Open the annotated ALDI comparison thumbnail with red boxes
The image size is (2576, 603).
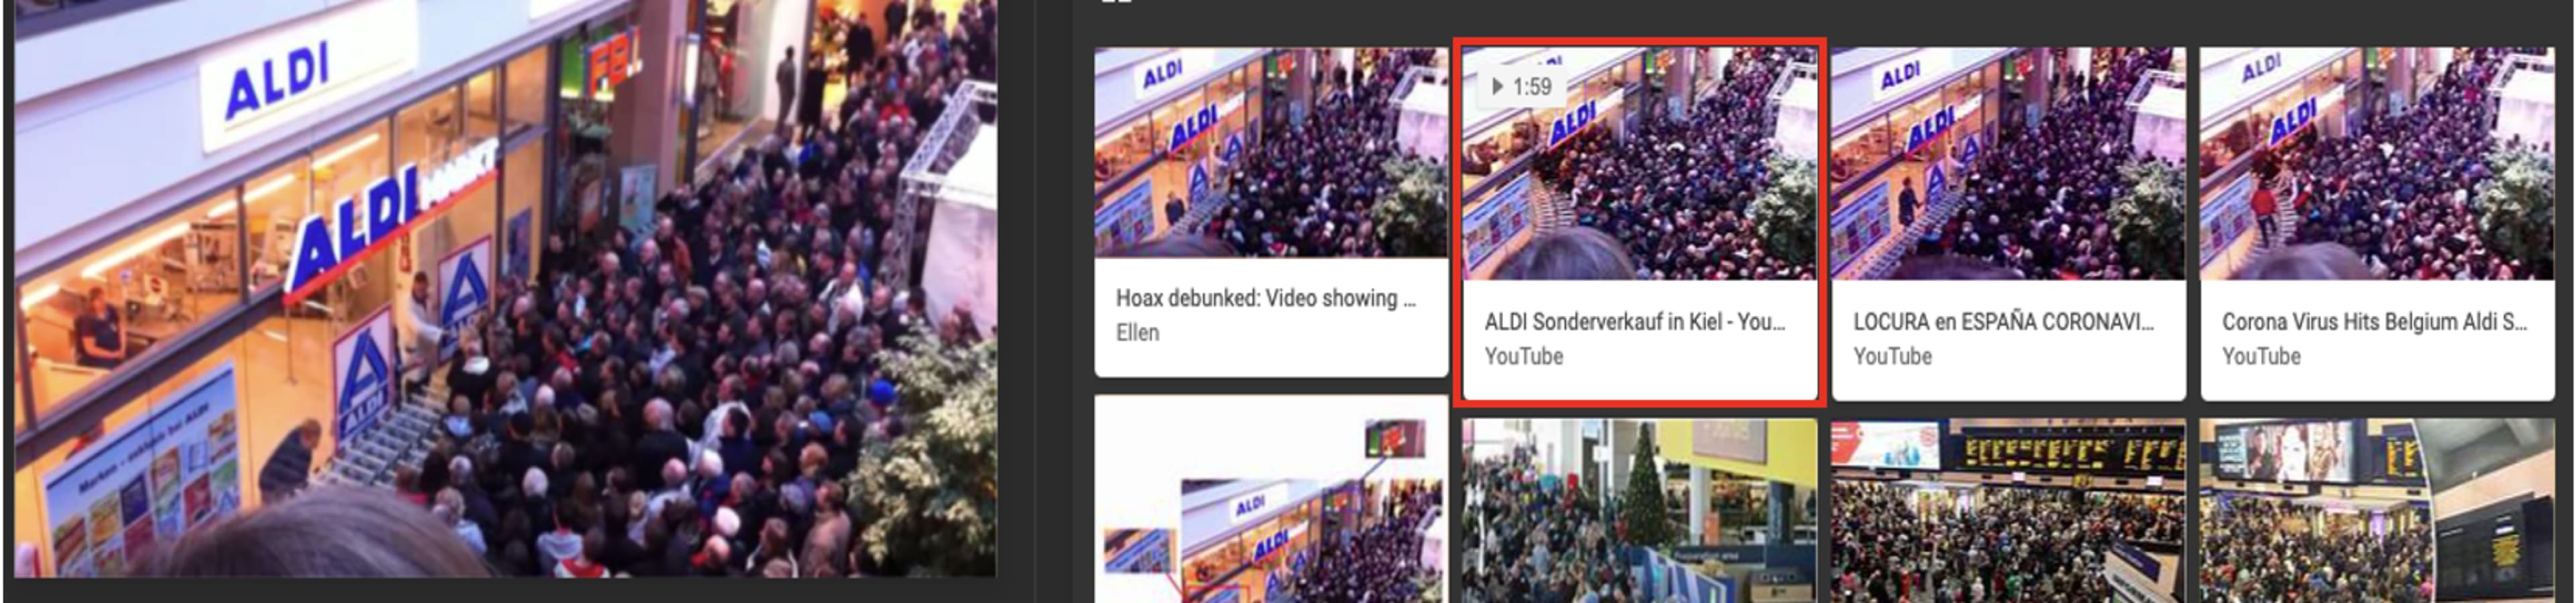pyautogui.click(x=1271, y=499)
